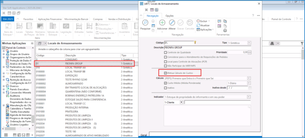
Task: Expand the Usuário tree node
Action: click(x=4, y=51)
